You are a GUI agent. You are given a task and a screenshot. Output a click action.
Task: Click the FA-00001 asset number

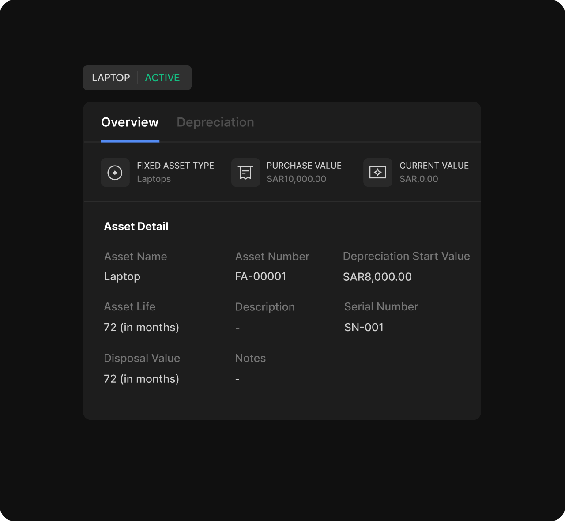click(x=261, y=276)
